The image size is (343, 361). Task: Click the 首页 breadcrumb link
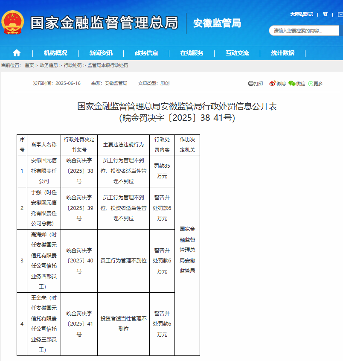tap(29, 65)
